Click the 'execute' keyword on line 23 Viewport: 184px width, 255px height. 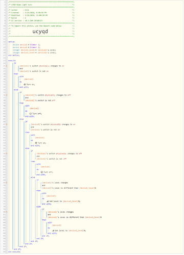tap(12, 61)
